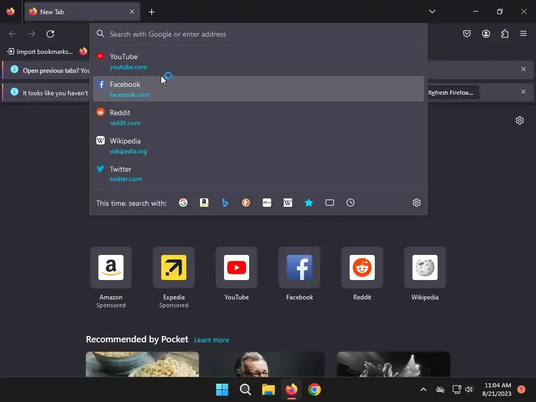The image size is (536, 402).
Task: Search open tabs using the tab icon
Action: click(x=330, y=203)
